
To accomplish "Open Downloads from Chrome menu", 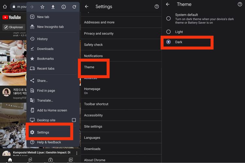I will pos(53,49).
